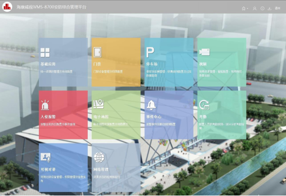This screenshot has width=286, height=196.
Task: Open the 视频 camera icon tile
Action: (x=204, y=52)
